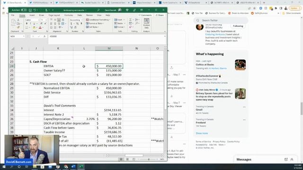This screenshot has height=170, width=303.
Task: Click Merge & Center icon
Action: pos(63,24)
